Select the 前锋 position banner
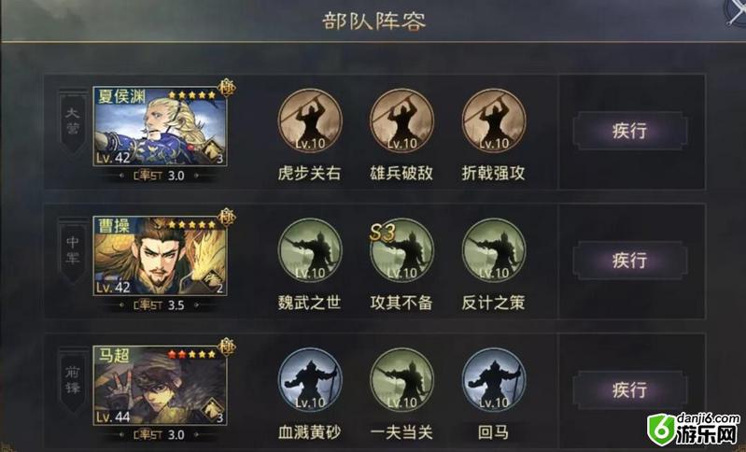Viewport: 746px width, 452px height. pyautogui.click(x=72, y=381)
